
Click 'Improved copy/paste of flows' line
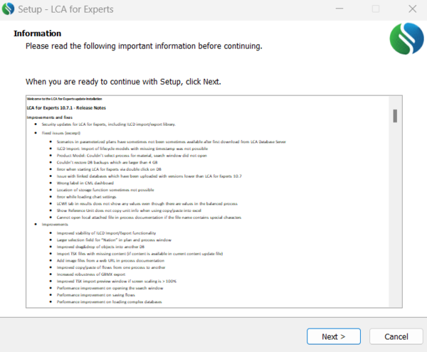click(x=111, y=267)
